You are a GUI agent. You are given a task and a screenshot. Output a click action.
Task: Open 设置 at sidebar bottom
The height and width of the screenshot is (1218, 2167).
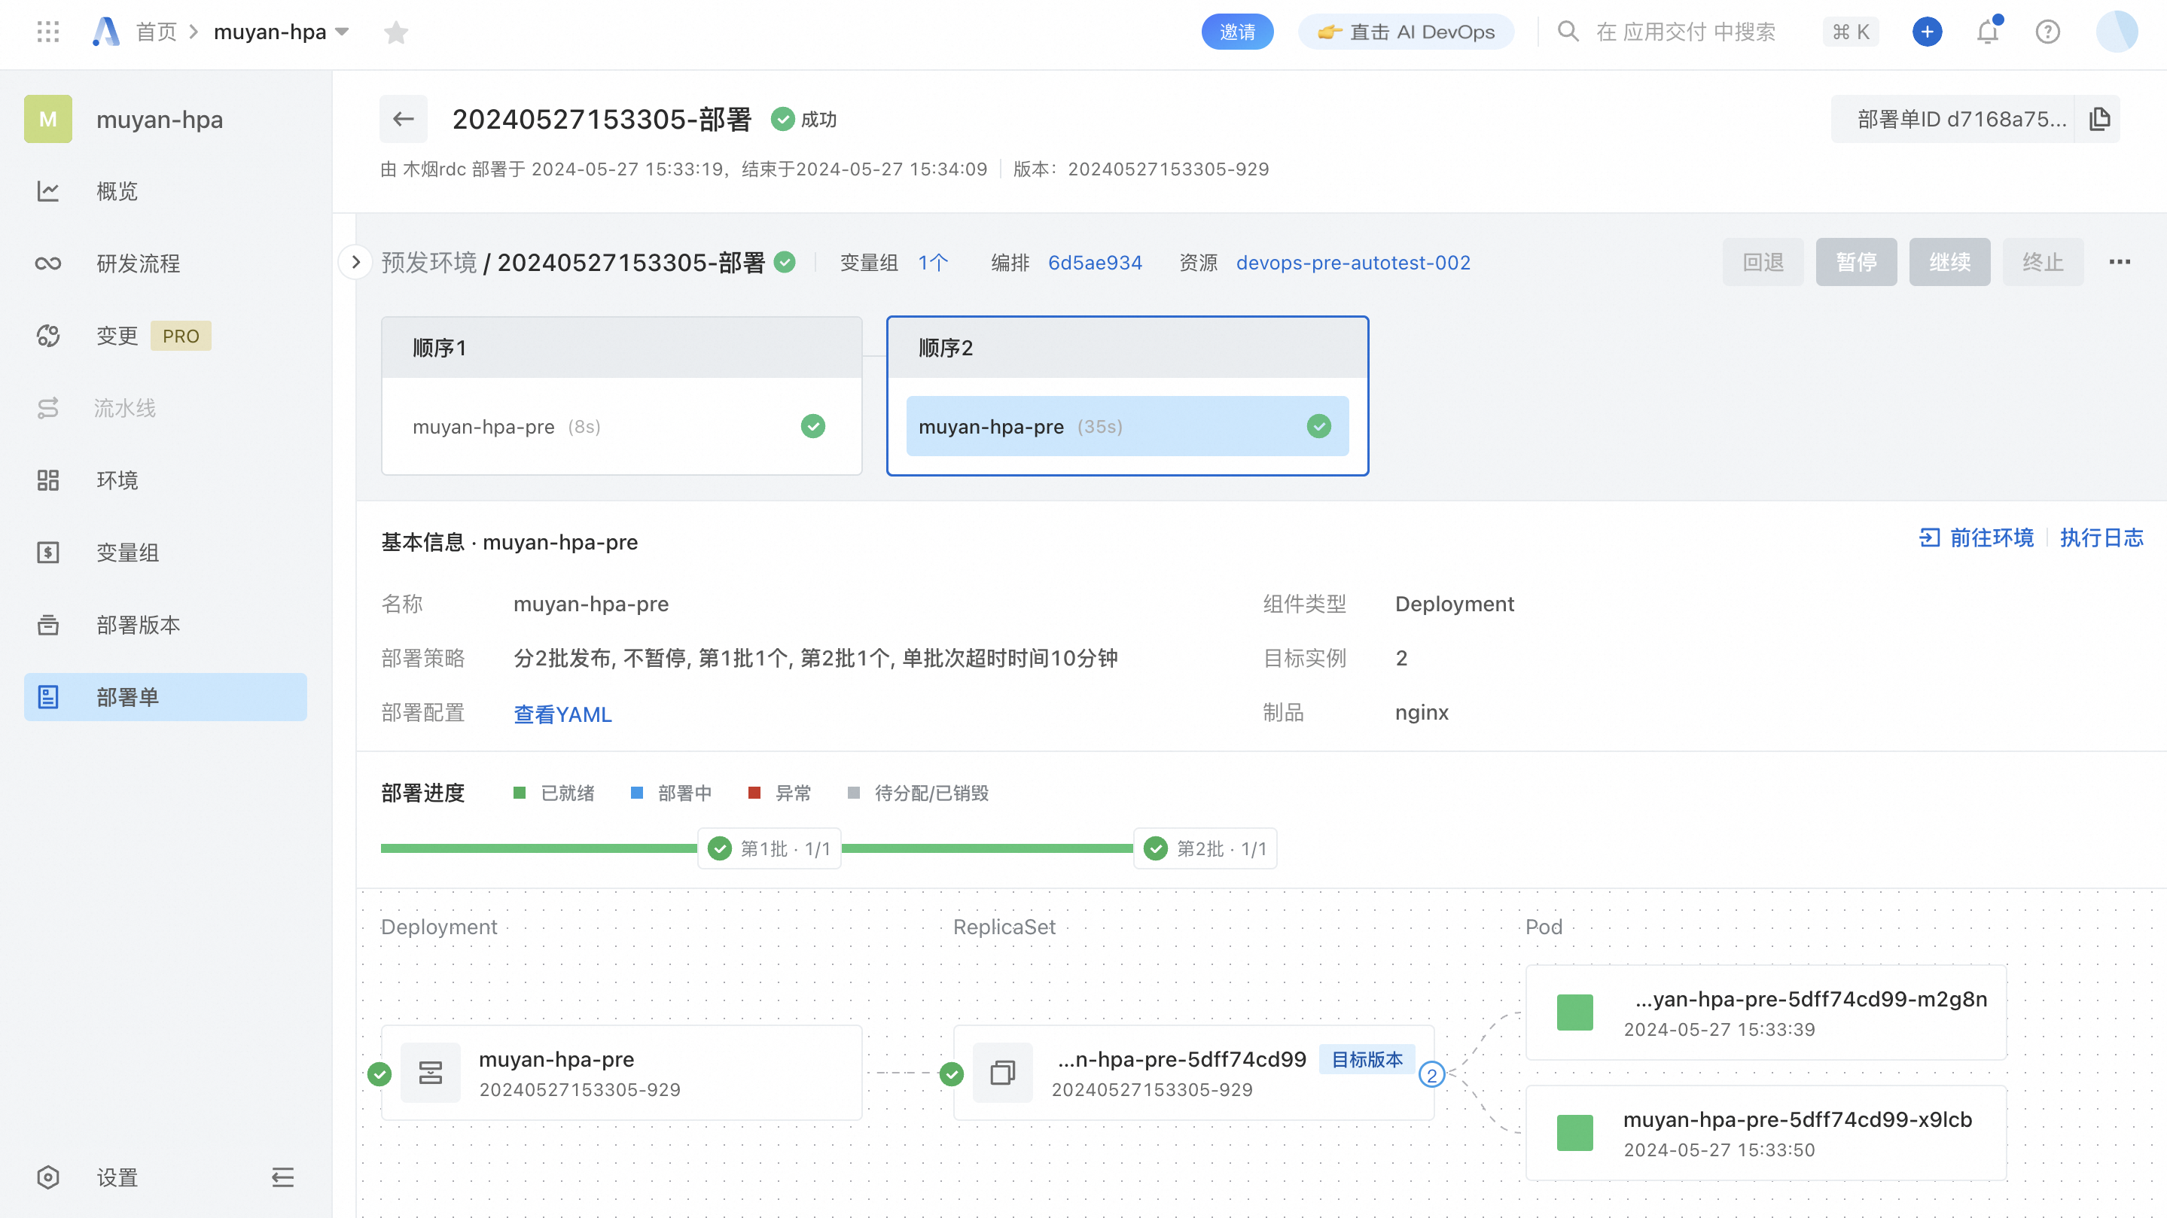pyautogui.click(x=117, y=1177)
